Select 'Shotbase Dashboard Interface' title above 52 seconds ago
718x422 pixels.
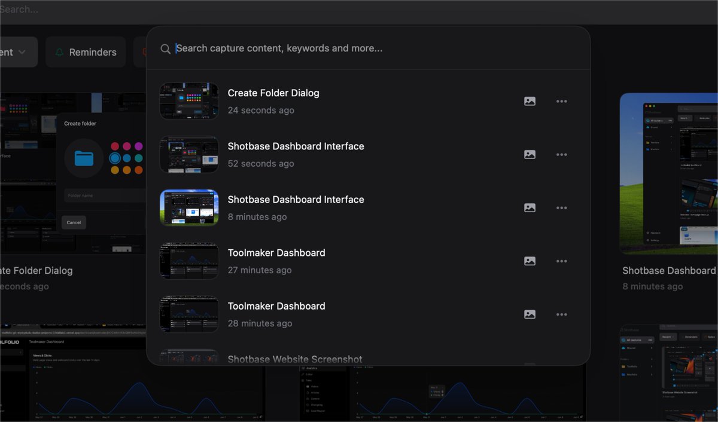296,146
